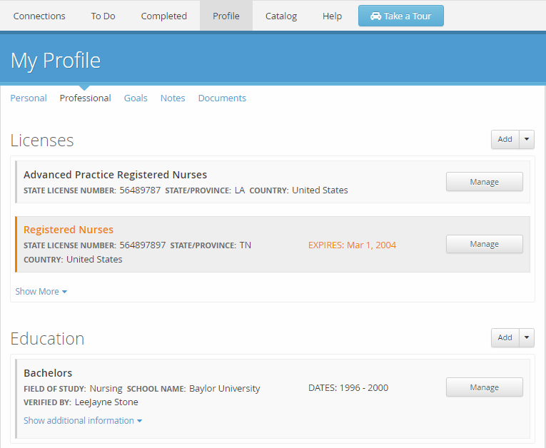Manage the Registered Nurses license

pyautogui.click(x=485, y=244)
